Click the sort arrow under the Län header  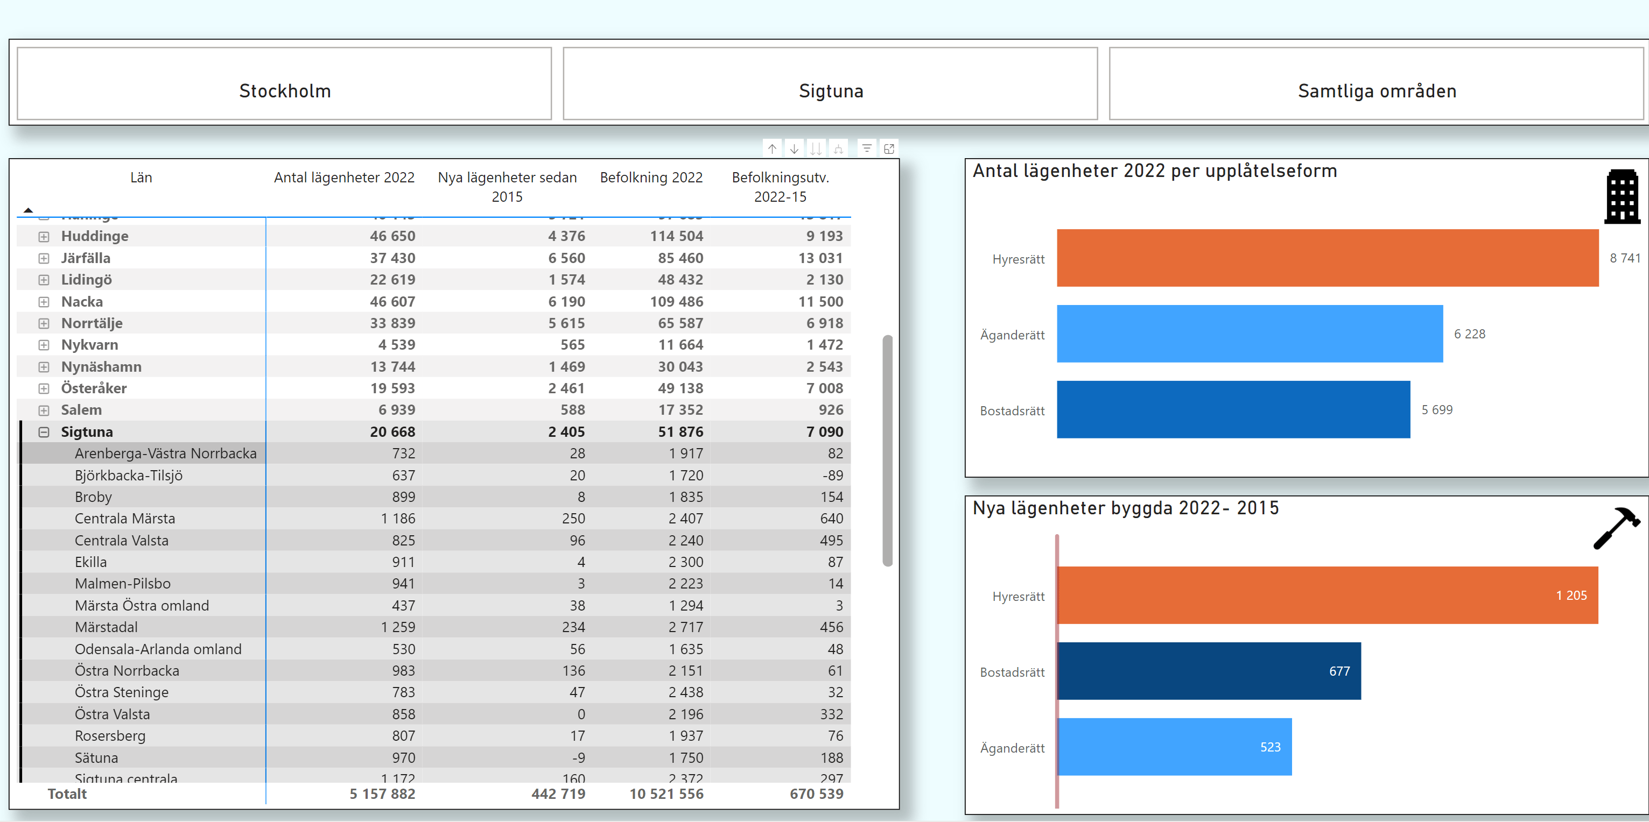point(28,210)
